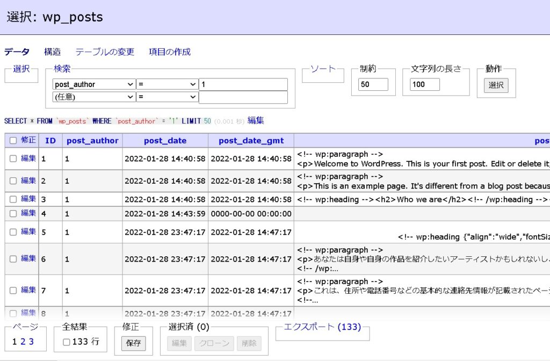550x361 pixels.
Task: Open the post_author column dropdown in search
Action: [x=94, y=84]
